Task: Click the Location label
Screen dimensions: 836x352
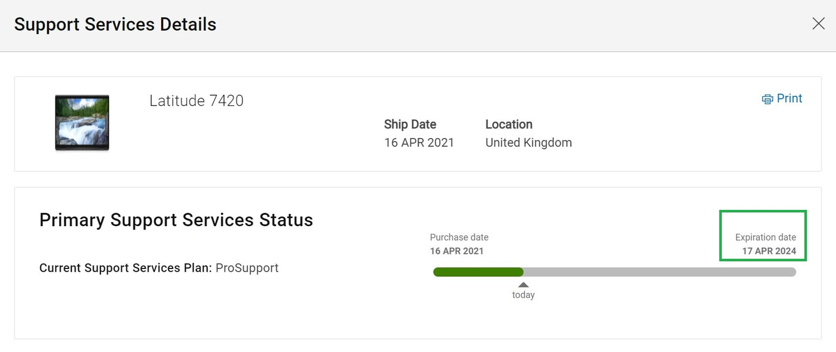Action: (508, 124)
